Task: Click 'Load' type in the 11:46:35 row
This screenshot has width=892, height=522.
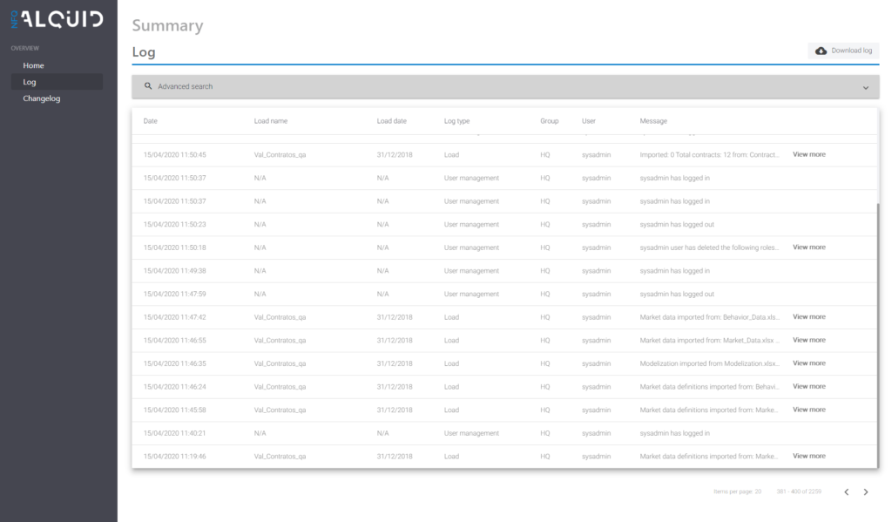Action: [x=452, y=363]
